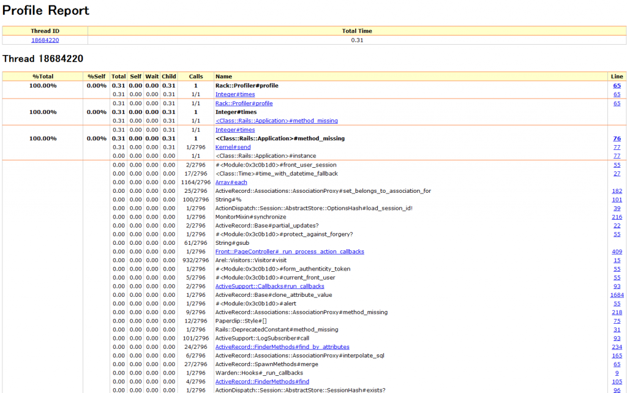Open thread ID 18684220 link
The height and width of the screenshot is (393, 627).
click(45, 40)
